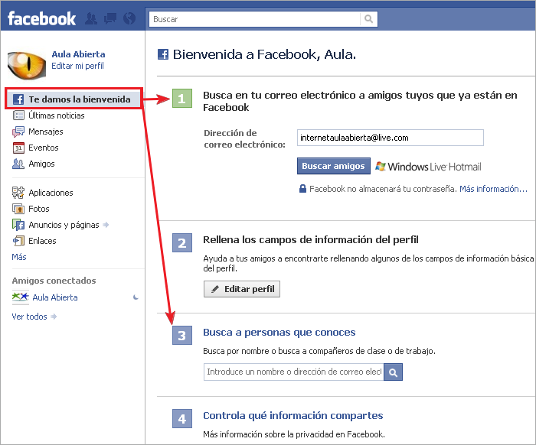
Task: Click 'Amigos conectados' section heading
Action: (x=54, y=281)
